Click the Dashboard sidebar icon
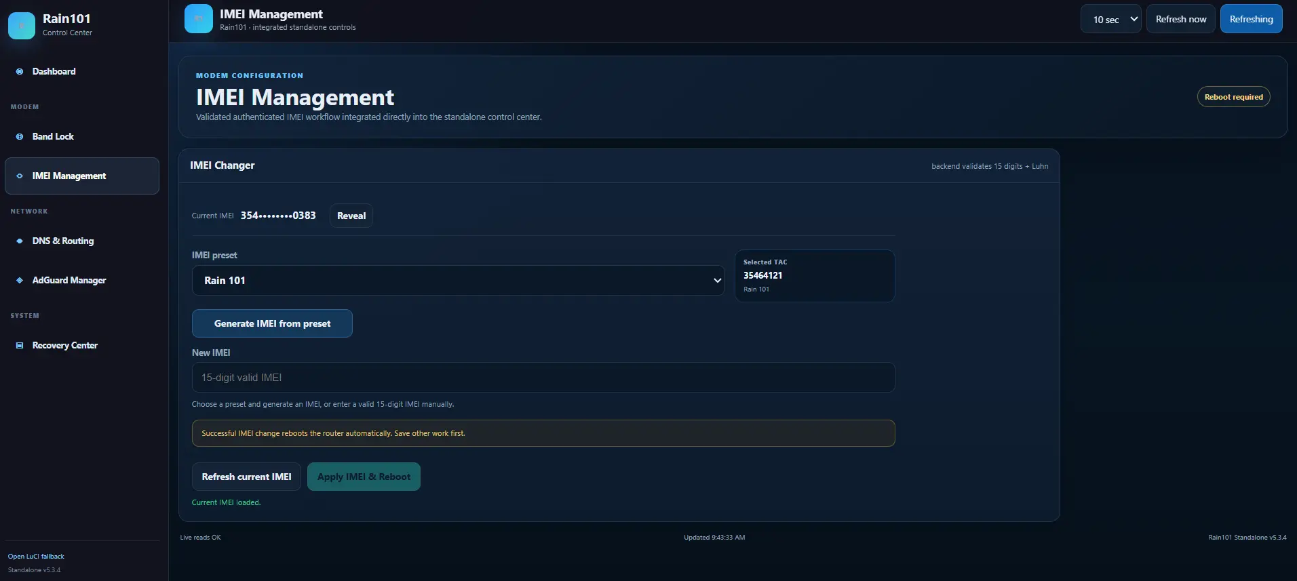This screenshot has height=581, width=1297. (x=20, y=71)
